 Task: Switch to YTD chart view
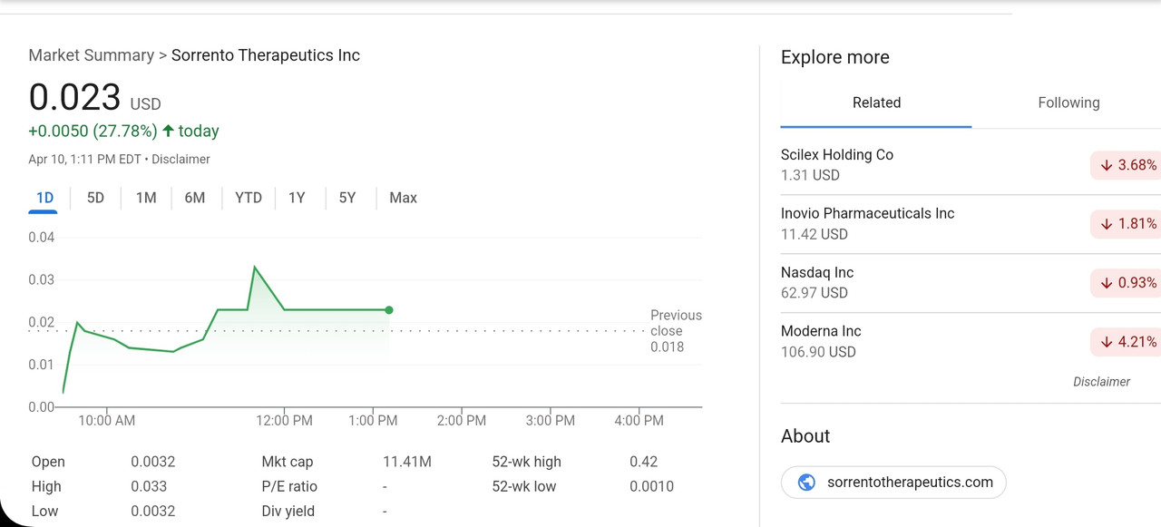(249, 198)
